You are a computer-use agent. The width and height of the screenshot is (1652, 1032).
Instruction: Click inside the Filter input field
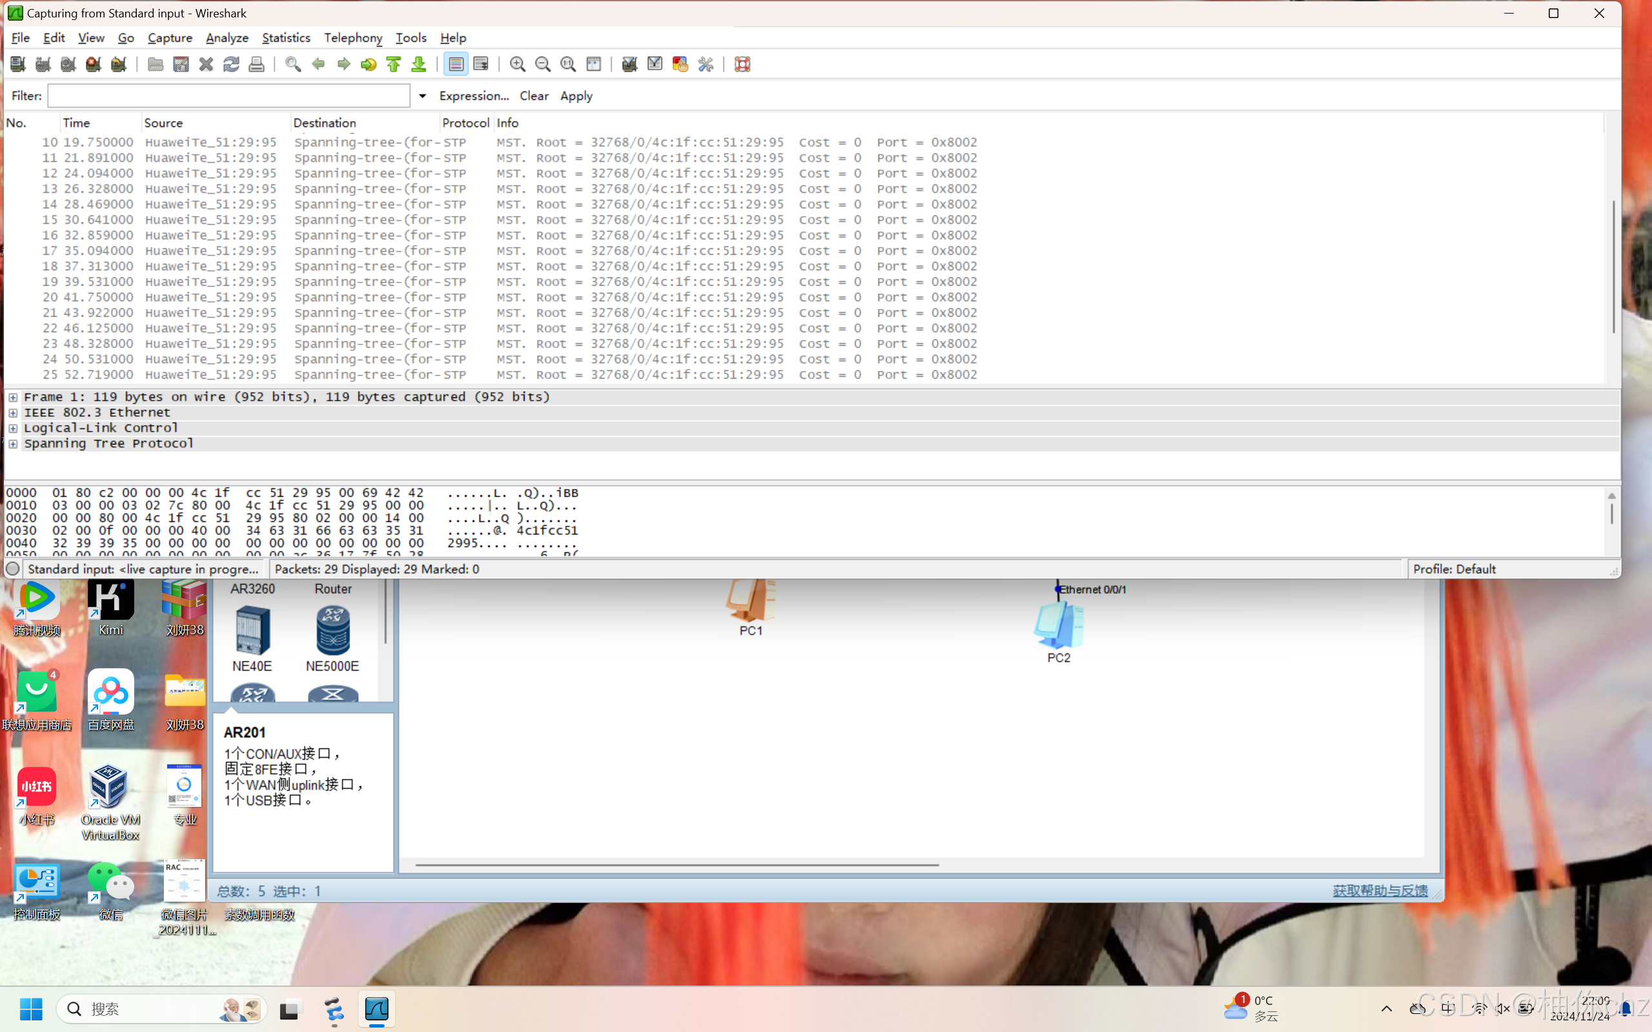228,96
